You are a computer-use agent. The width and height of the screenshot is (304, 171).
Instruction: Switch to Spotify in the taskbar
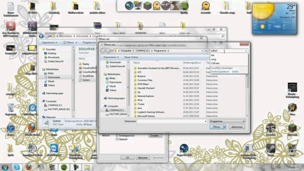(64, 167)
